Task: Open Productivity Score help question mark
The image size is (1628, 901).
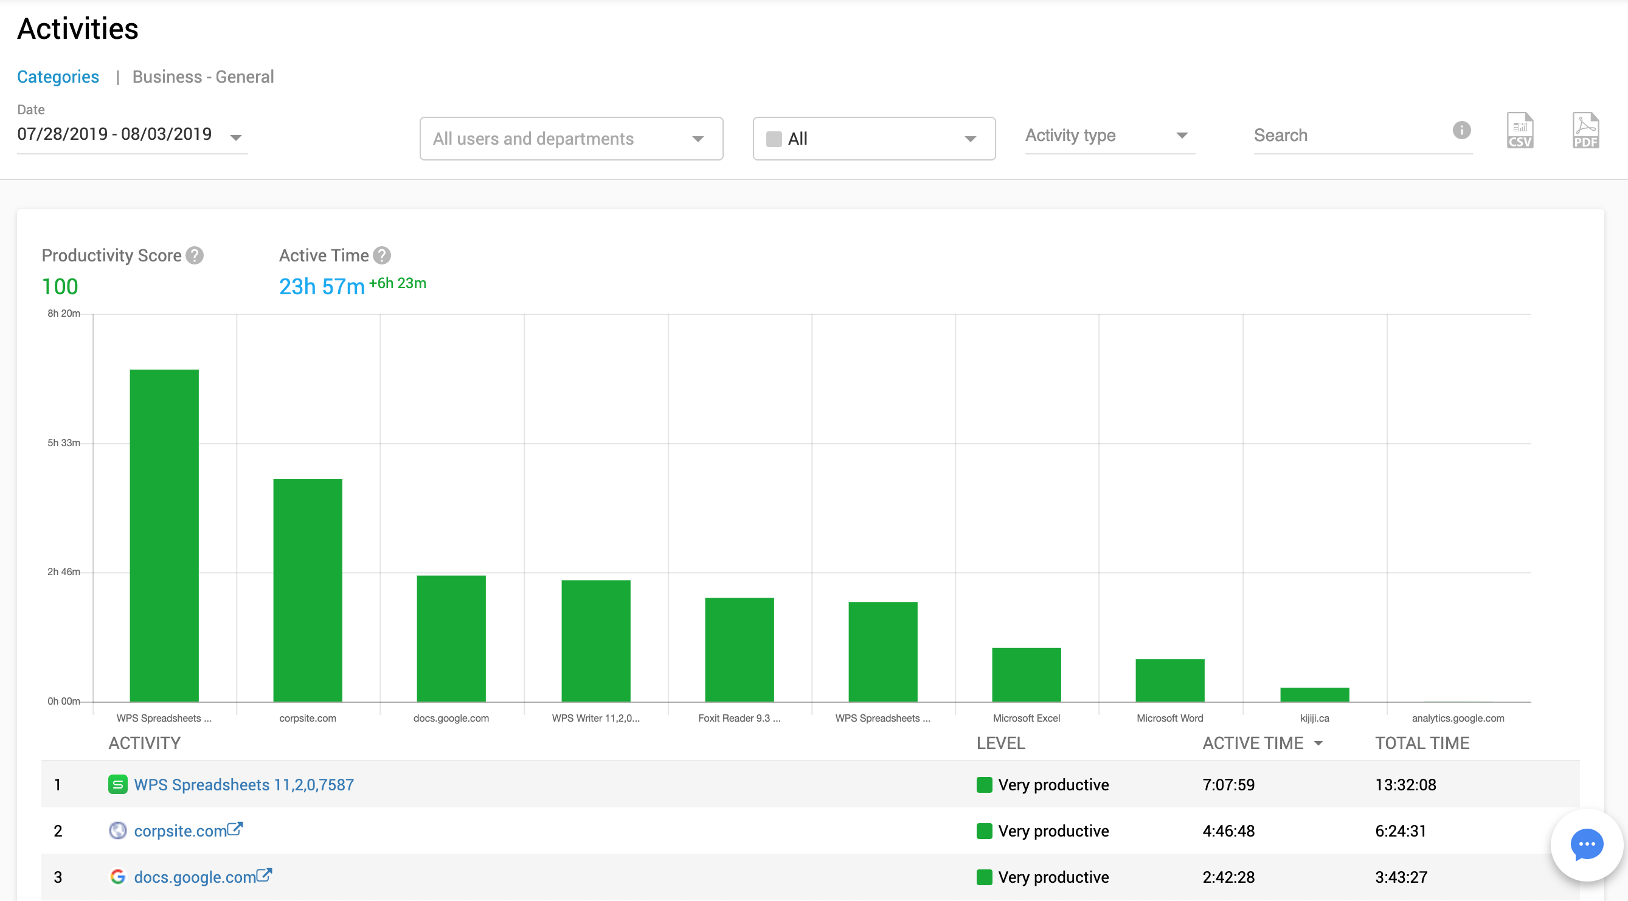Action: pos(195,255)
